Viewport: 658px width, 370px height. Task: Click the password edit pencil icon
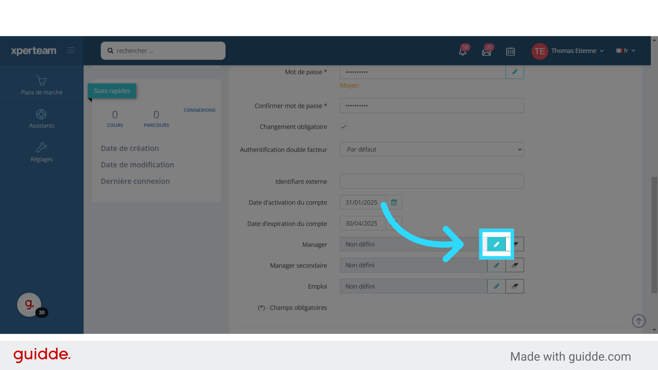coord(514,72)
